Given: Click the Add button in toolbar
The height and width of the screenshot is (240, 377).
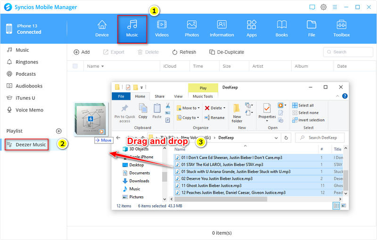Looking at the screenshot, I should click(82, 52).
